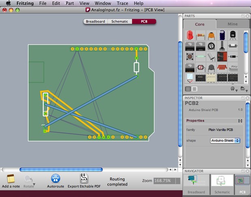
Task: Close the INSPECTOR panel
Action: (x=247, y=98)
